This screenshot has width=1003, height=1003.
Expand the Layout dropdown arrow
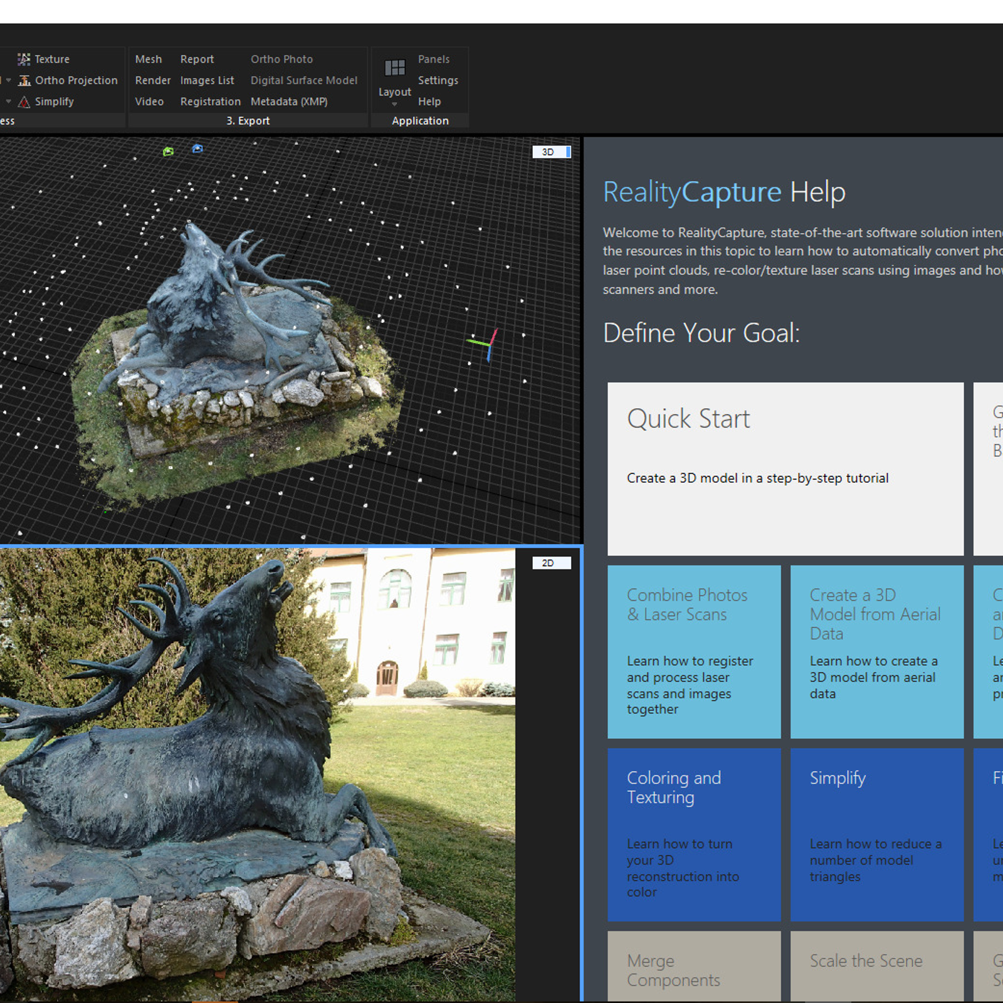click(x=394, y=104)
